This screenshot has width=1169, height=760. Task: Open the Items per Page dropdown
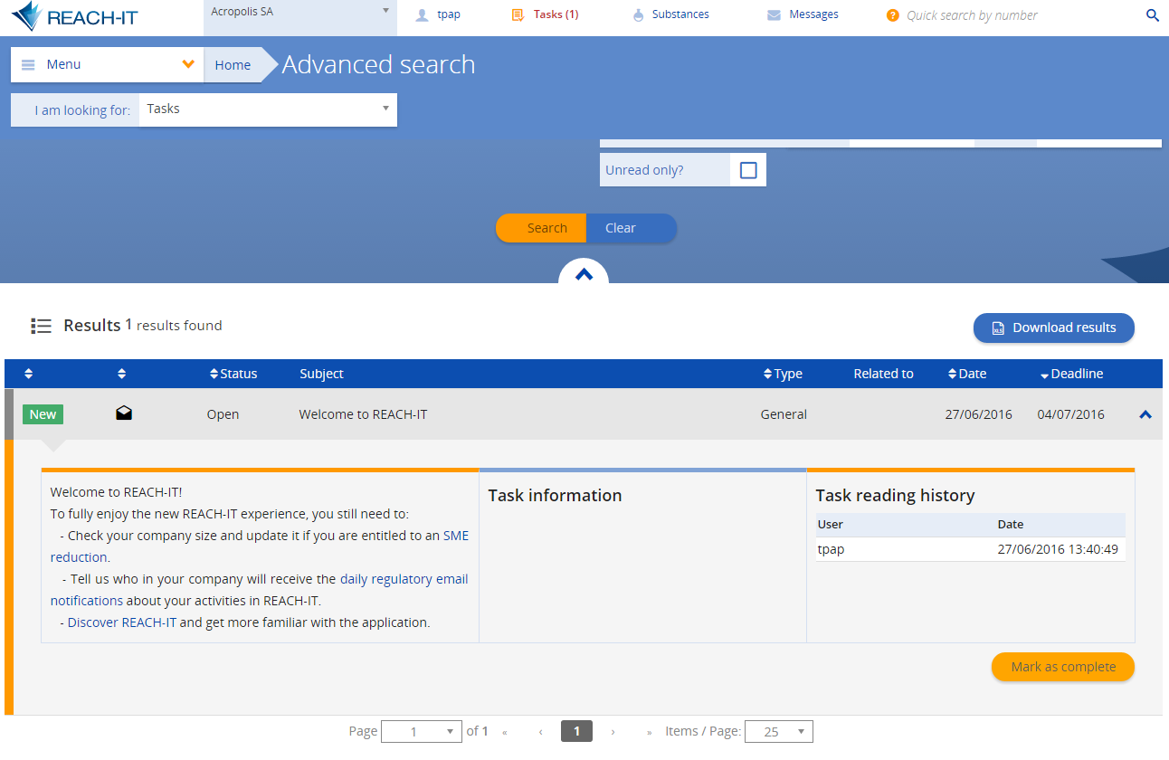779,732
